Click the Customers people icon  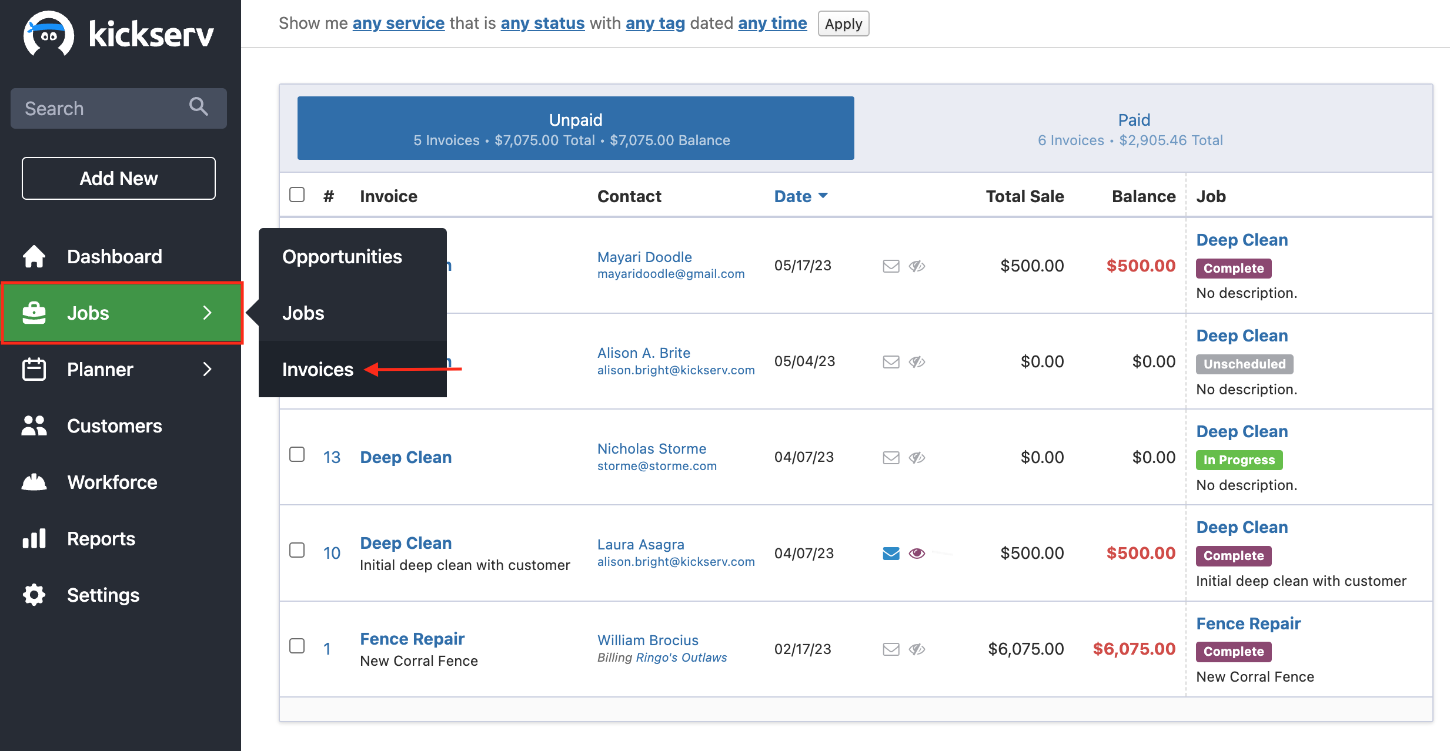tap(34, 425)
